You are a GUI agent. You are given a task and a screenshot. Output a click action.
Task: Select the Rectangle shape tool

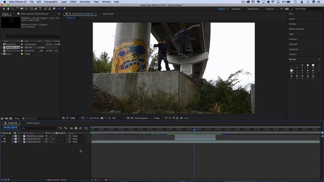[31, 9]
